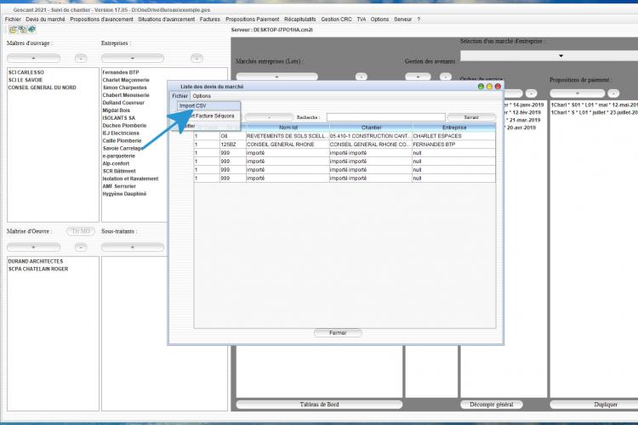Toggle the TH MD button beside Maîtrise d'Oeuvre
Image resolution: width=638 pixels, height=425 pixels.
pyautogui.click(x=81, y=231)
